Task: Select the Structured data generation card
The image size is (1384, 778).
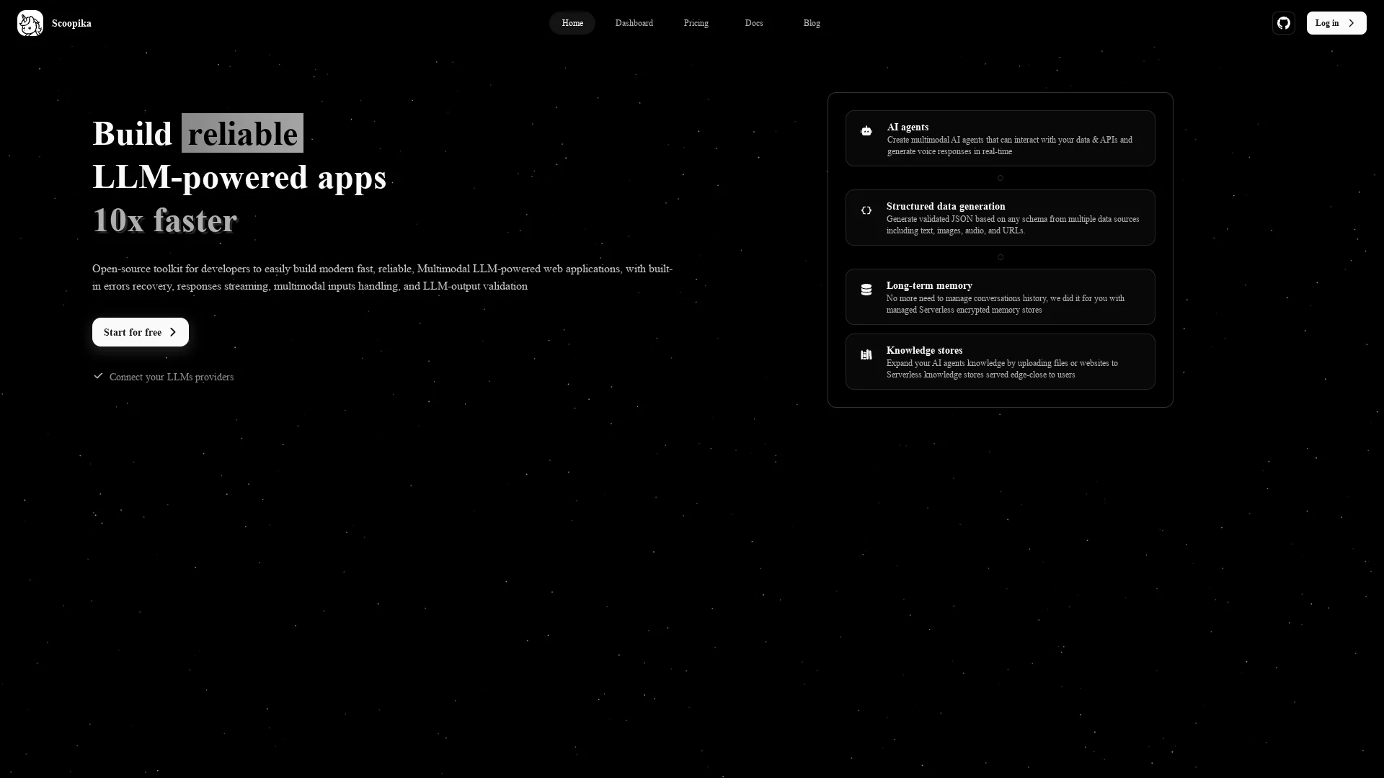Action: (x=1001, y=218)
